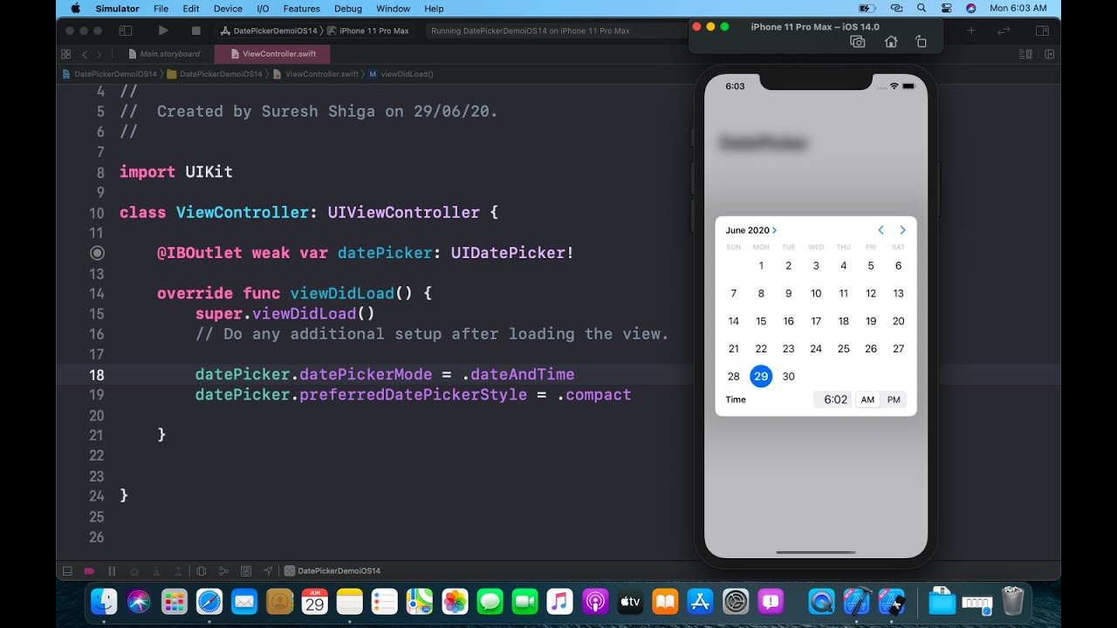Stop the running app in Xcode toolbar
This screenshot has height=628, width=1117.
tap(195, 31)
